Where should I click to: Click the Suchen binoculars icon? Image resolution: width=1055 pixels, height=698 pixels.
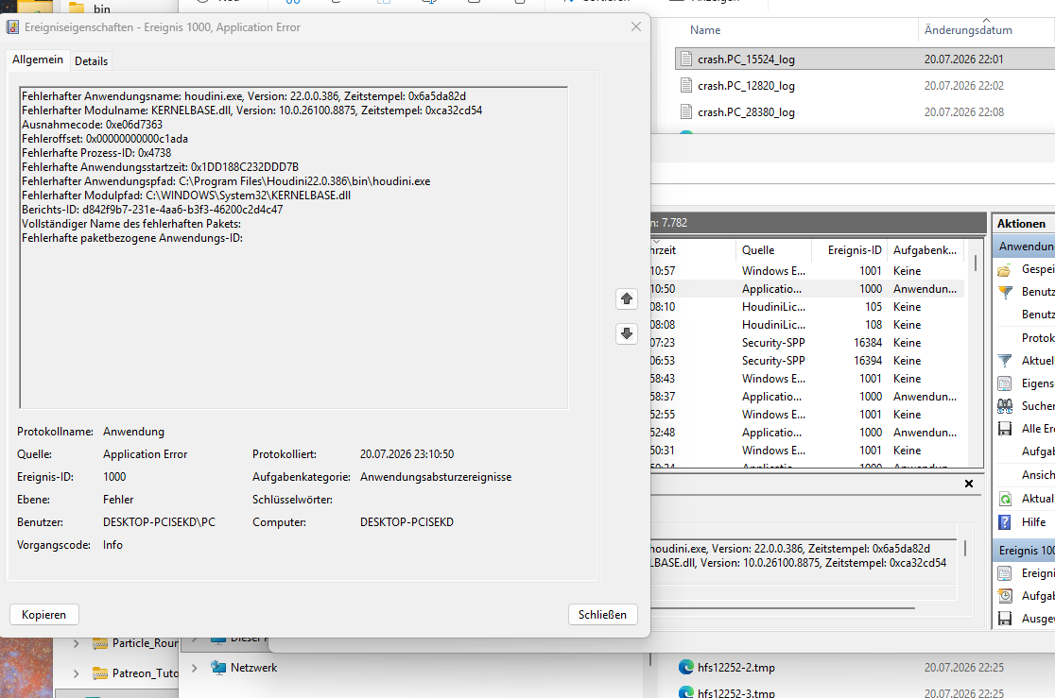click(1005, 406)
